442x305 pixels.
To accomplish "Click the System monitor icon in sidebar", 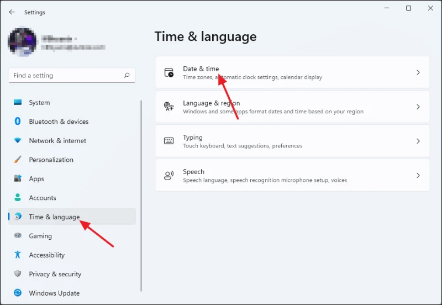I will [18, 102].
